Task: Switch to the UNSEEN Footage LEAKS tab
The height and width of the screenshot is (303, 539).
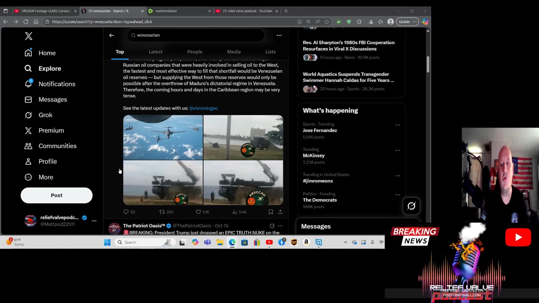Action: (x=45, y=11)
